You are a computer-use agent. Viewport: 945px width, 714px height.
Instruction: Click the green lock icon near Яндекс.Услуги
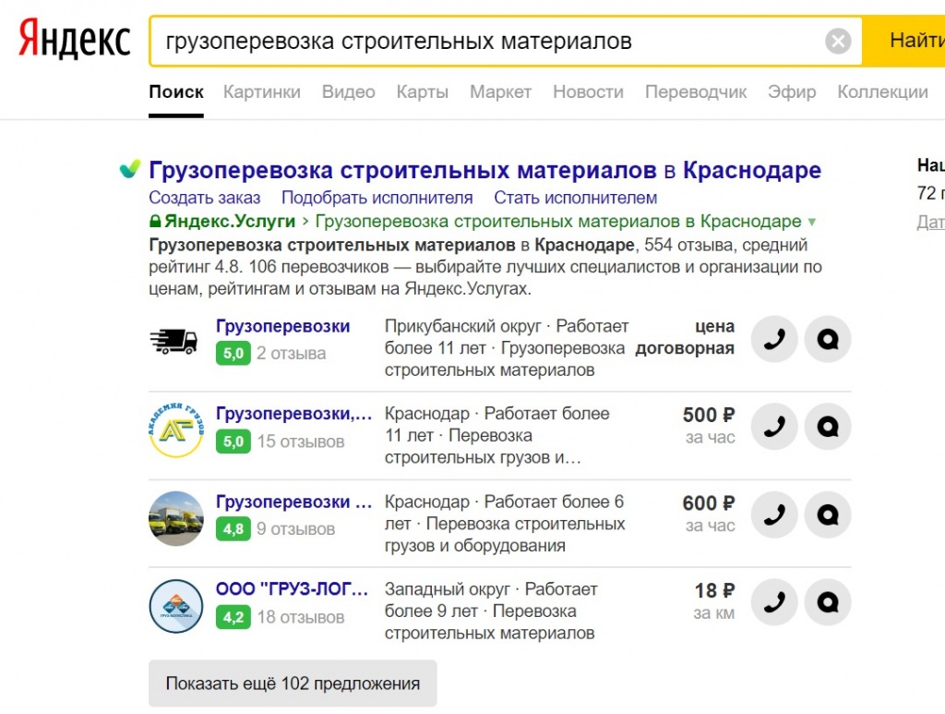(155, 222)
